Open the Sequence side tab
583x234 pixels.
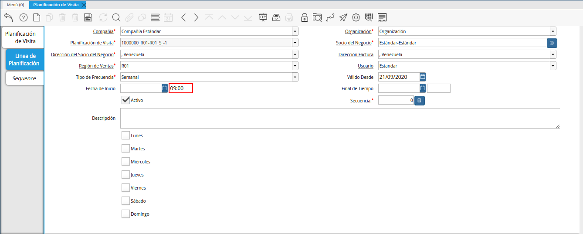[25, 78]
